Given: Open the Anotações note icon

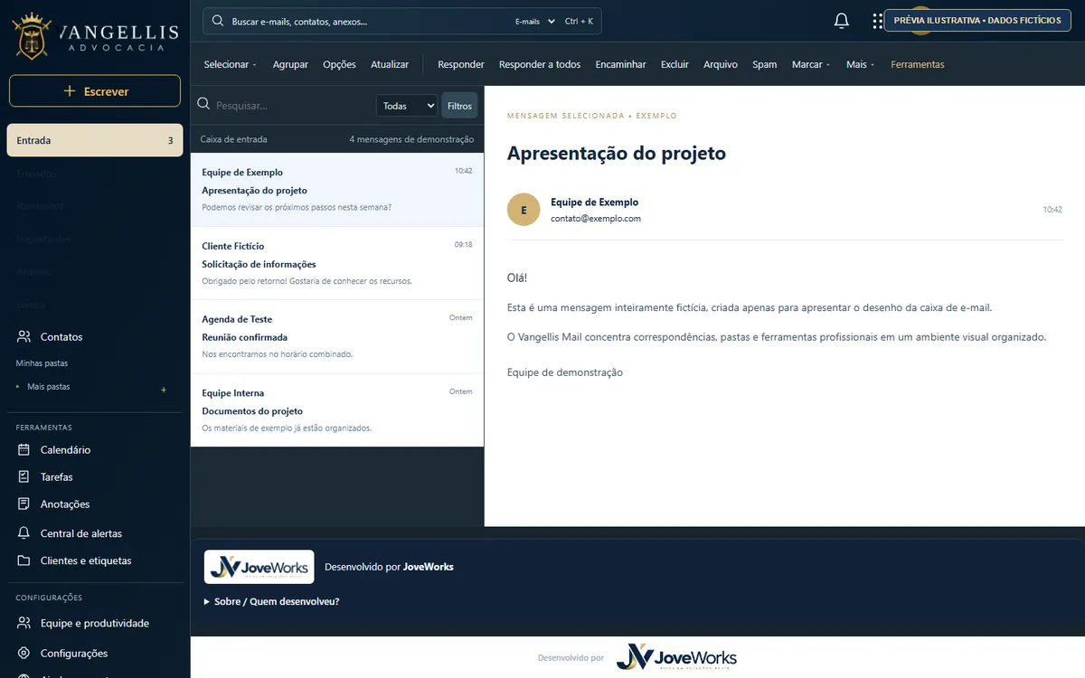Looking at the screenshot, I should 24,504.
